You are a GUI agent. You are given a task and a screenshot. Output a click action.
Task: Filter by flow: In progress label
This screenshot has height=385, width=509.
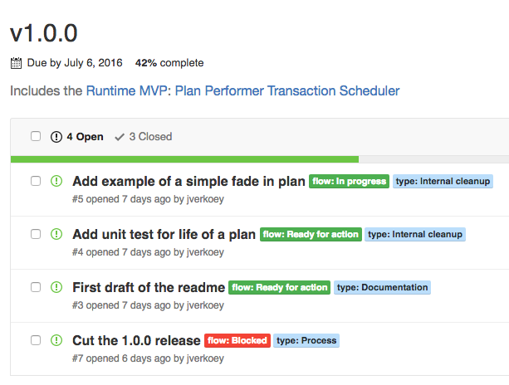coord(349,182)
